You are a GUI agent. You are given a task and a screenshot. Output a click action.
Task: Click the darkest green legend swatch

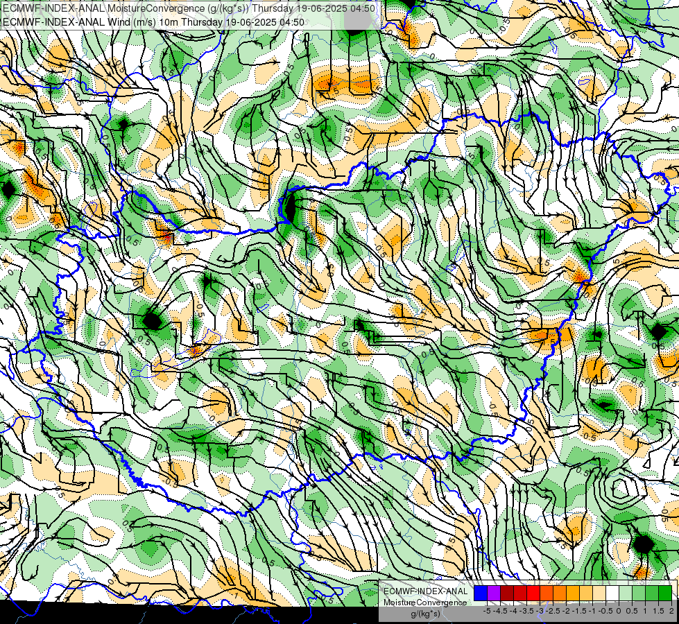coord(665,593)
